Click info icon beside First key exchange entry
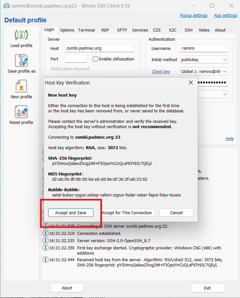This screenshot has height=298, width=240. click(x=46, y=248)
